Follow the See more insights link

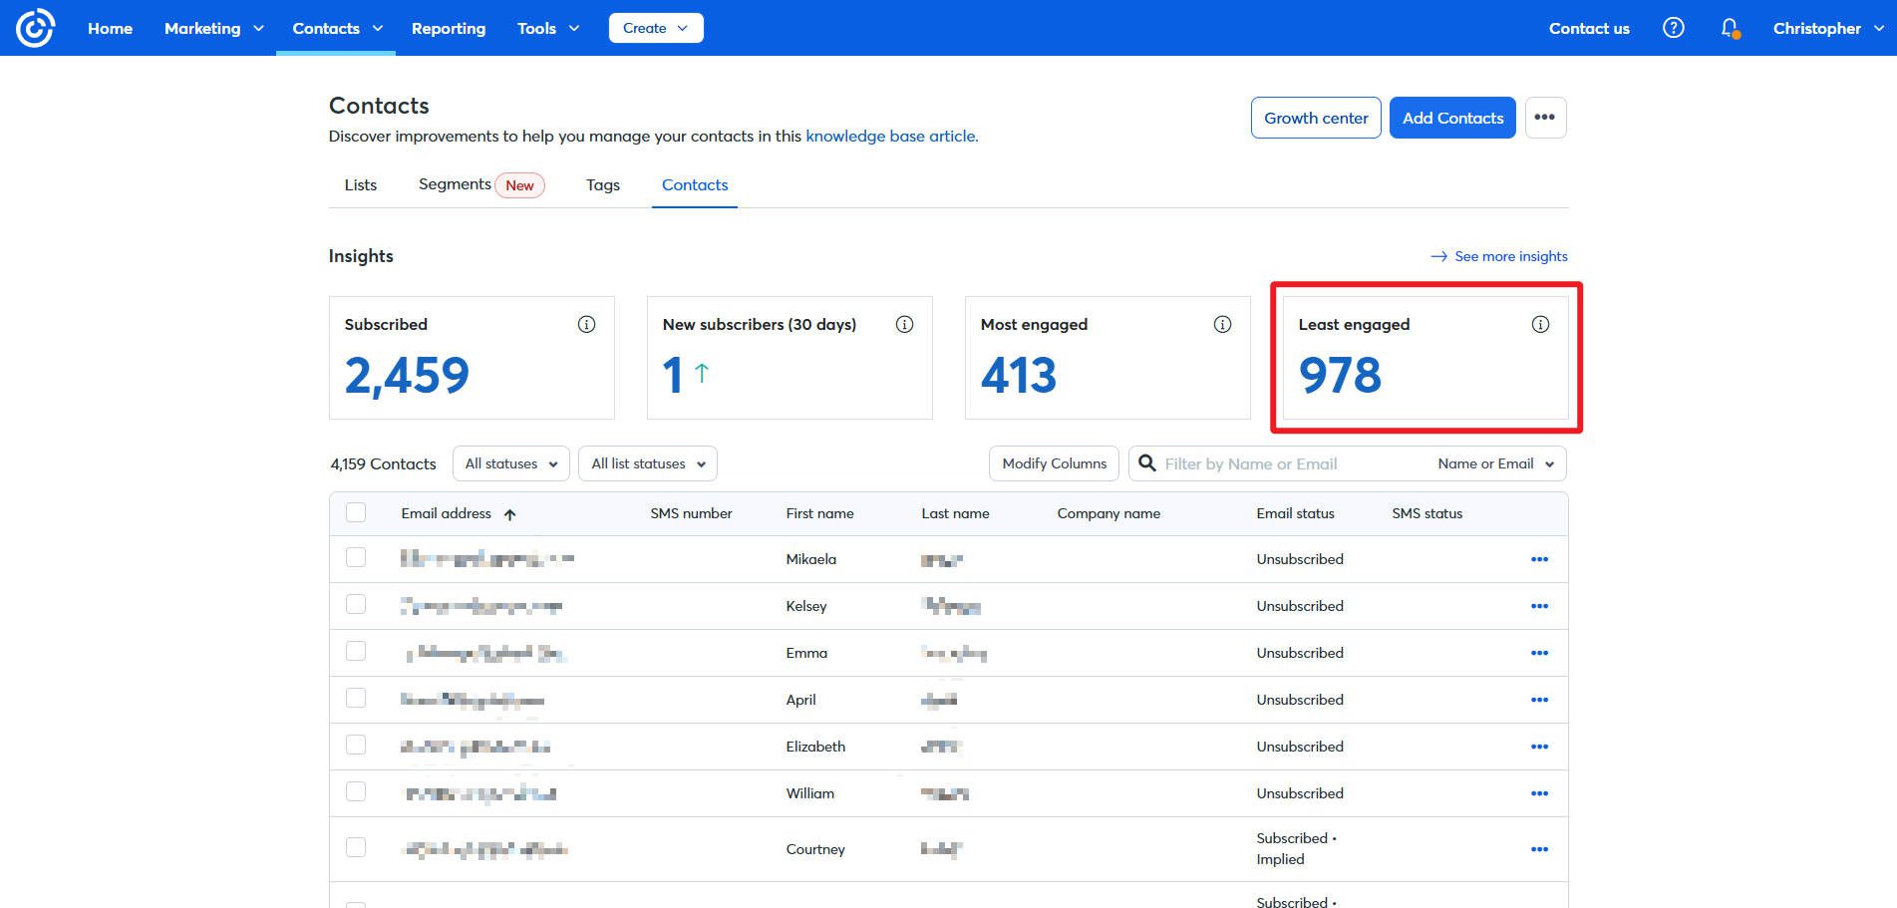pos(1511,256)
